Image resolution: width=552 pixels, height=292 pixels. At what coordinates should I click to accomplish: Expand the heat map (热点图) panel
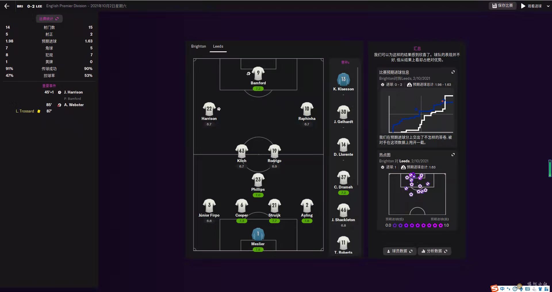click(x=453, y=155)
